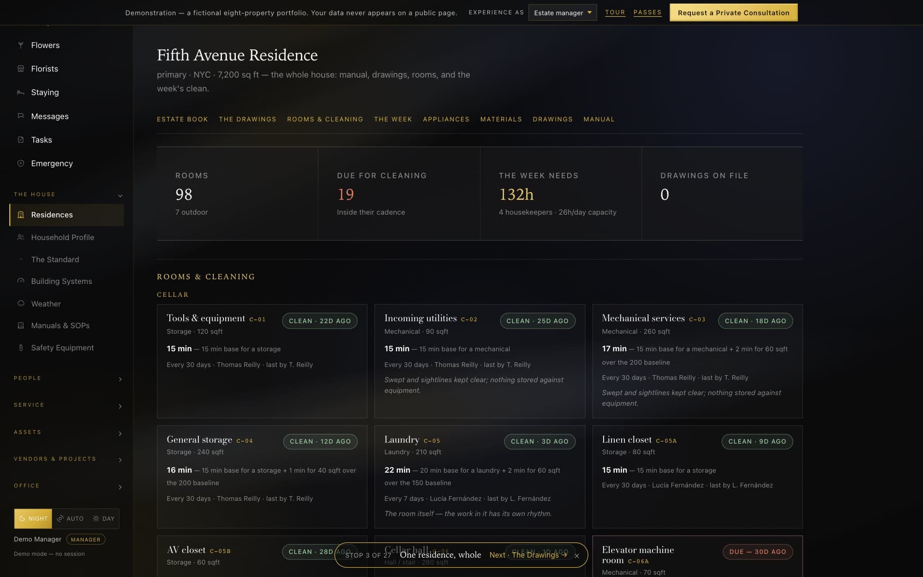Screen dimensions: 923x577
Task: Go to the Estate Book tab
Action: 182,119
